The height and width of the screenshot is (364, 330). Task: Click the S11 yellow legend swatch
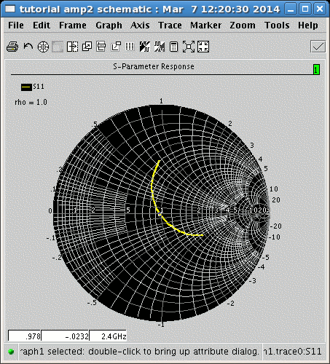pyautogui.click(x=26, y=87)
